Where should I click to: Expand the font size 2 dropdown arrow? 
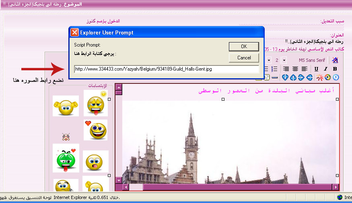coord(284,60)
